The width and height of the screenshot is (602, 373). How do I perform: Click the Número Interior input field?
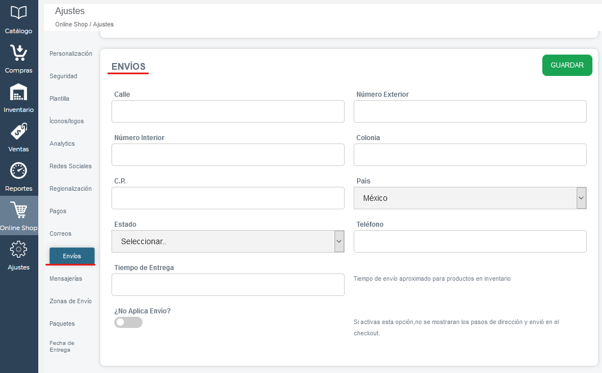pyautogui.click(x=228, y=155)
